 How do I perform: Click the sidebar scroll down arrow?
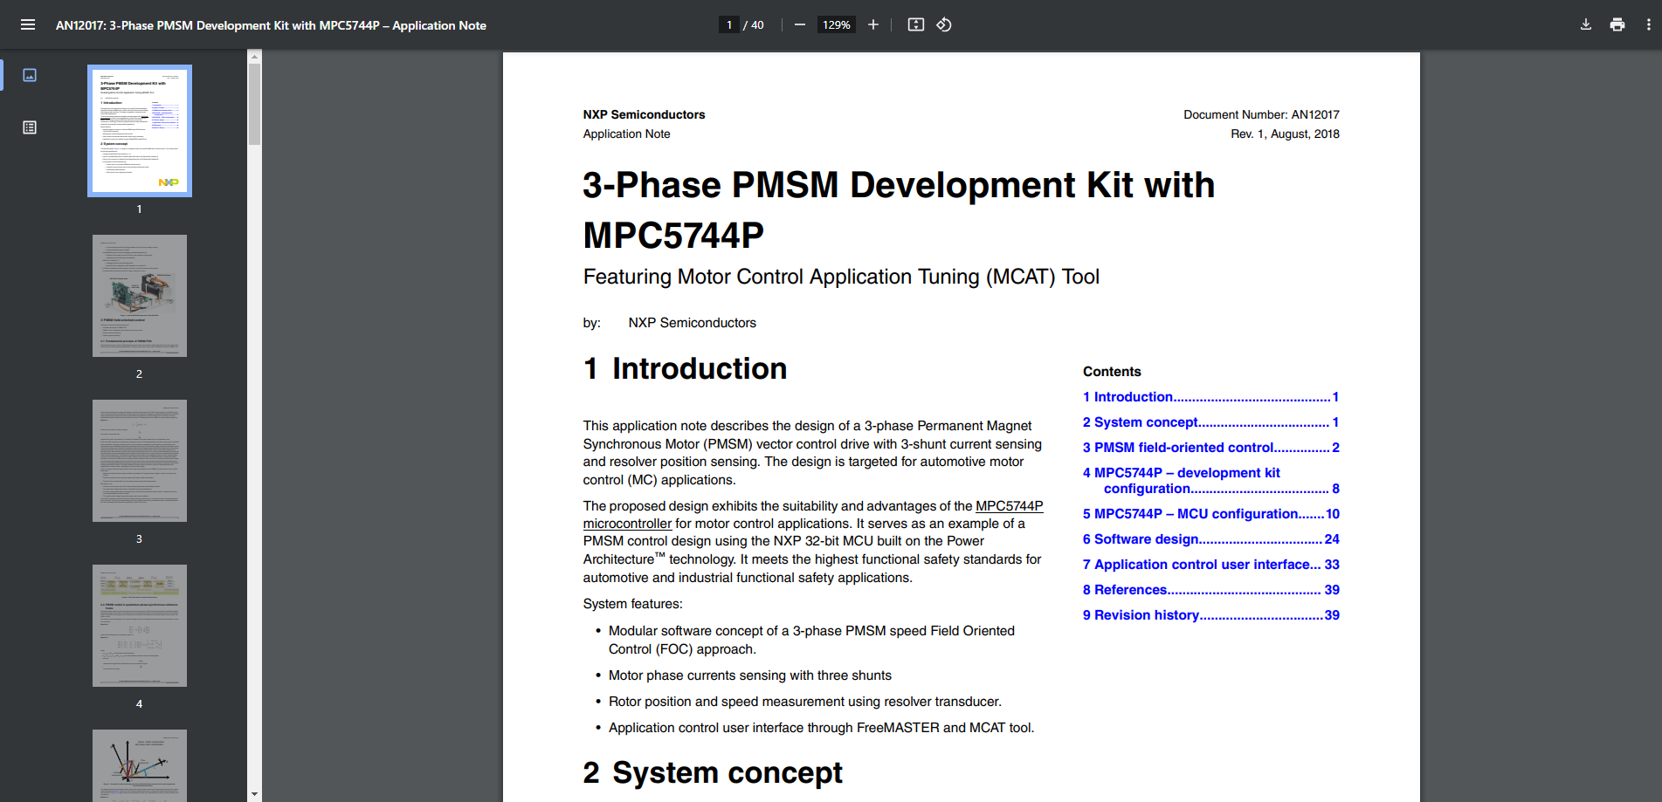[254, 794]
